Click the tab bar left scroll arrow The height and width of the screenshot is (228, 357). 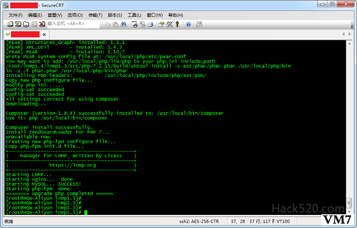tap(343, 34)
